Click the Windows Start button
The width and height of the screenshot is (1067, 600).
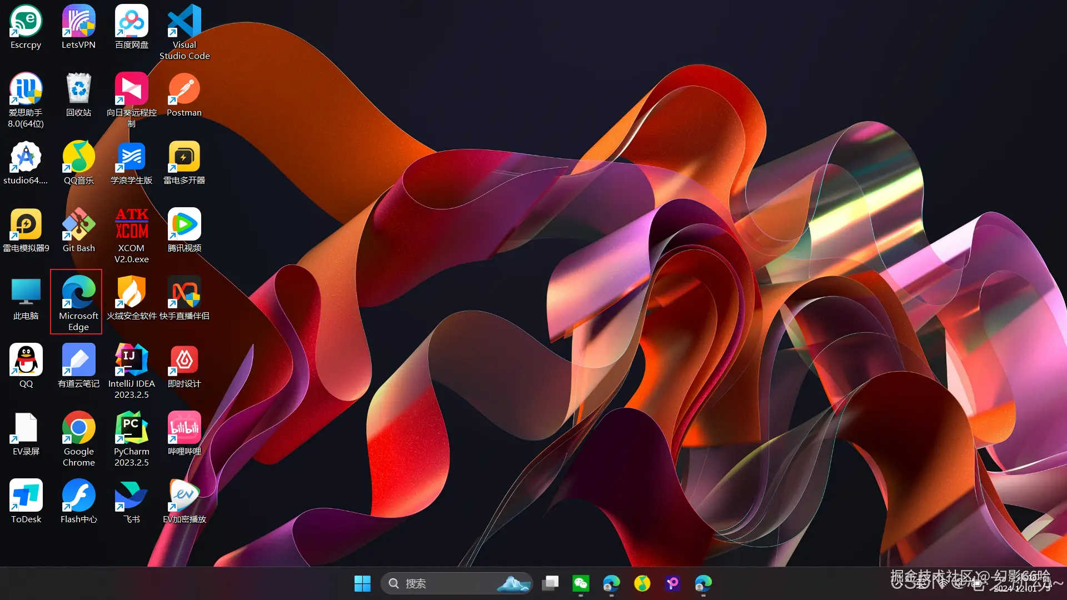point(362,583)
